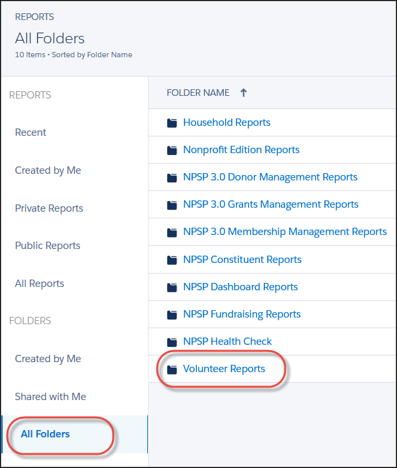
Task: Click the folder icon beside NPSP 3.0 Membership Management Reports
Action: 172,232
